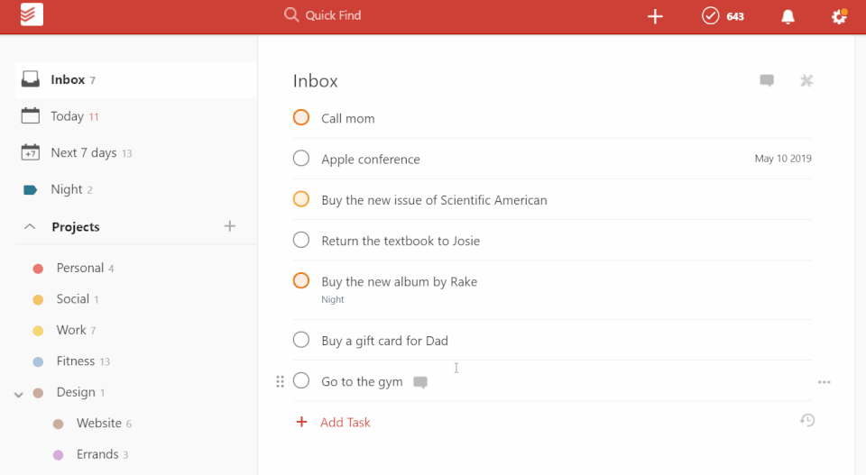The height and width of the screenshot is (475, 866).
Task: Check off Apple conference task
Action: [x=301, y=159]
